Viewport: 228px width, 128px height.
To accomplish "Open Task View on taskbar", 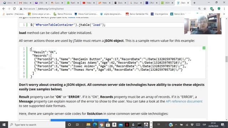I will coord(77,125).
